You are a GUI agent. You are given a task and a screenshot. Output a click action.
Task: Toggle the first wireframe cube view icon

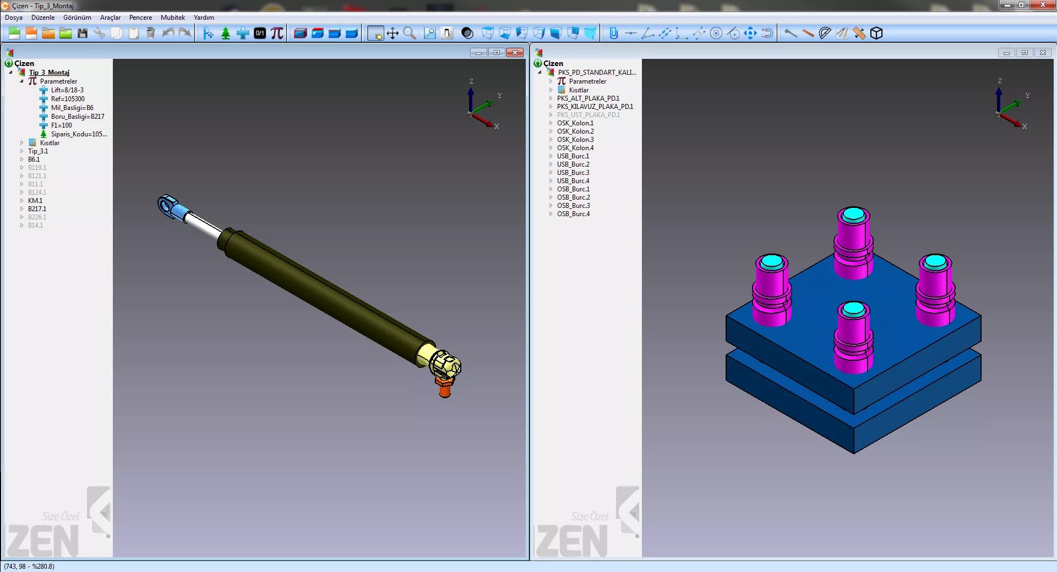tap(487, 33)
